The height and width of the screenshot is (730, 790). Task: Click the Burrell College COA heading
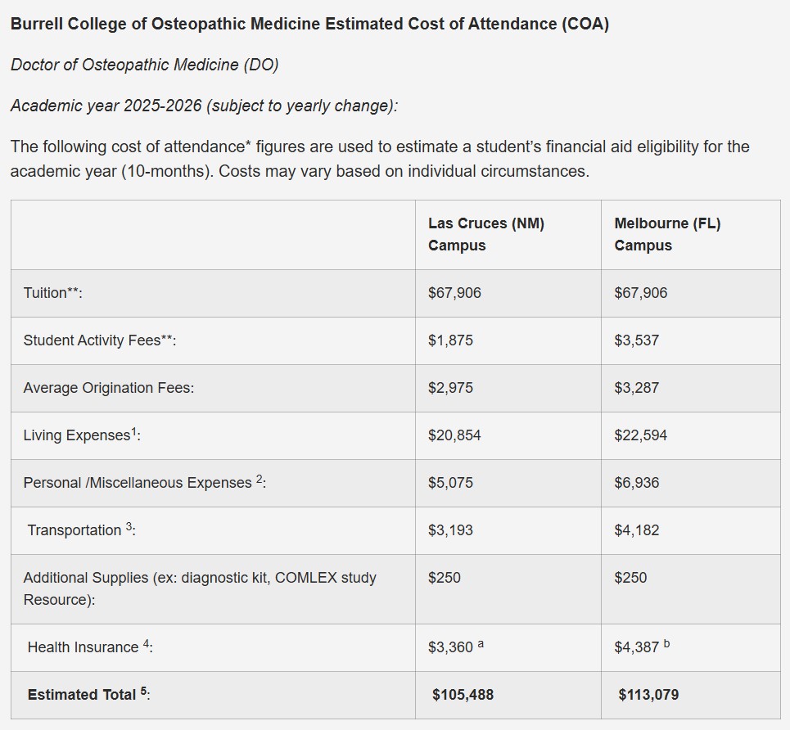pos(309,24)
